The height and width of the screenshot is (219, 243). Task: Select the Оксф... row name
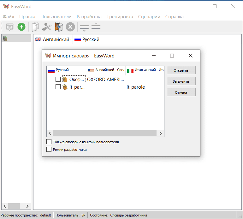click(77, 79)
